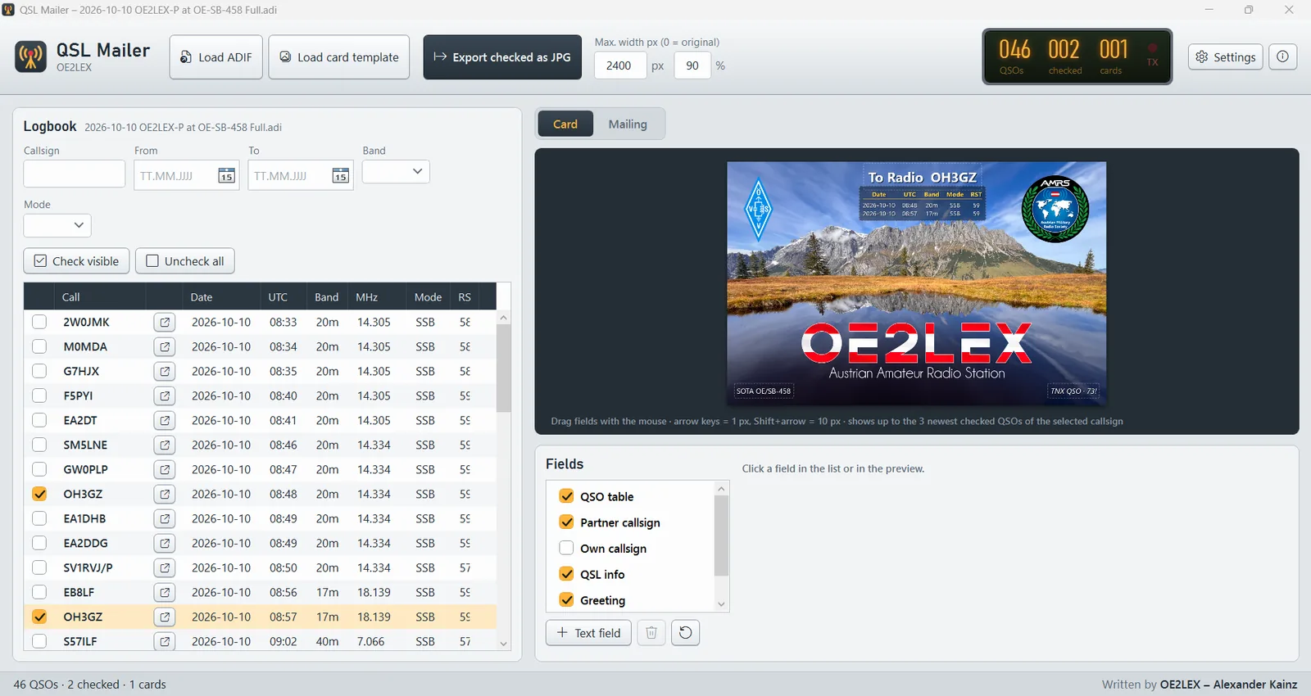Click the Load ADIF button
This screenshot has height=696, width=1311.
216,57
